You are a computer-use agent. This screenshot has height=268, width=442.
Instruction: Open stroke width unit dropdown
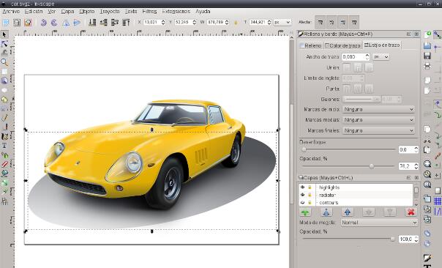[x=381, y=56]
